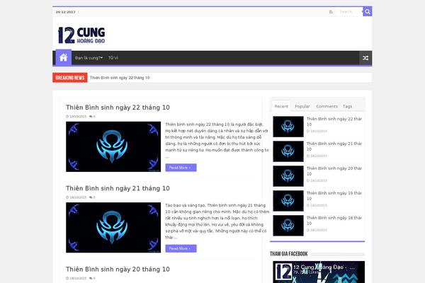Viewport: 425px width, 283px height.
Task: Open article title 'Thiên Bình sinh ngày 20 tháng 10'
Action: coord(118,270)
